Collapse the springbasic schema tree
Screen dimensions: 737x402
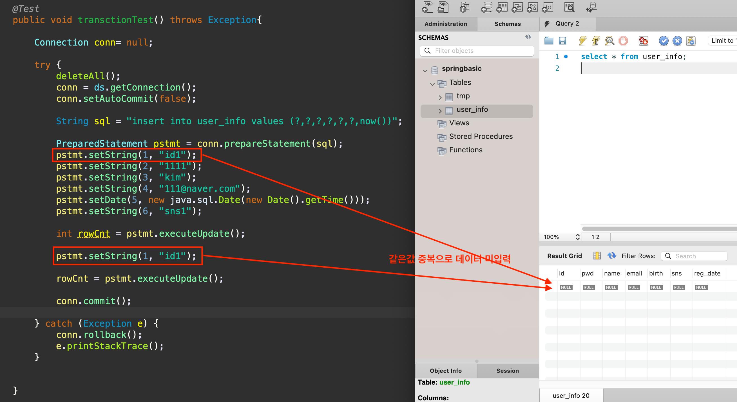425,70
